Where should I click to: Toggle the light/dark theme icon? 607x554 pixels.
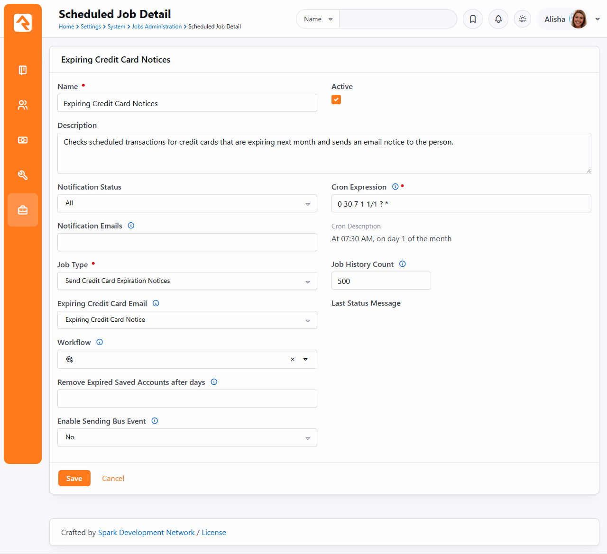pyautogui.click(x=523, y=19)
